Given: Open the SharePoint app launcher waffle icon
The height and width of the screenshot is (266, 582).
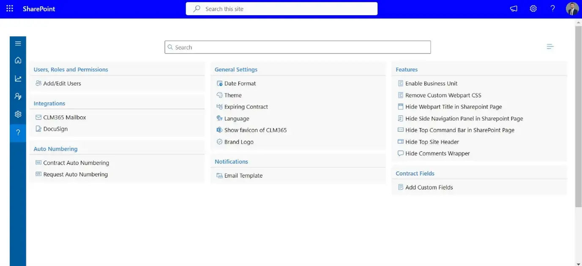Looking at the screenshot, I should click(x=10, y=8).
